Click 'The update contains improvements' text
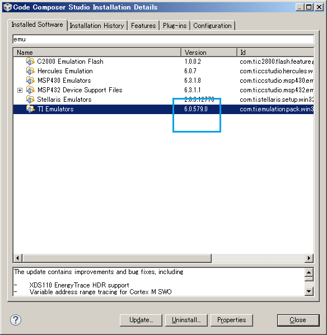This screenshot has width=327, height=335. [99, 272]
